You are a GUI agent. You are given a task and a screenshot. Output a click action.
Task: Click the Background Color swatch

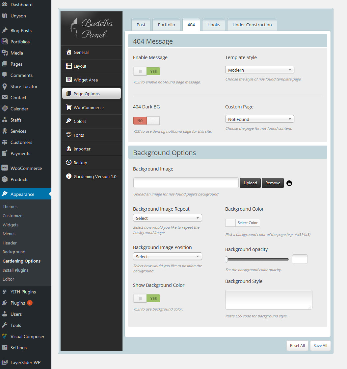230,223
